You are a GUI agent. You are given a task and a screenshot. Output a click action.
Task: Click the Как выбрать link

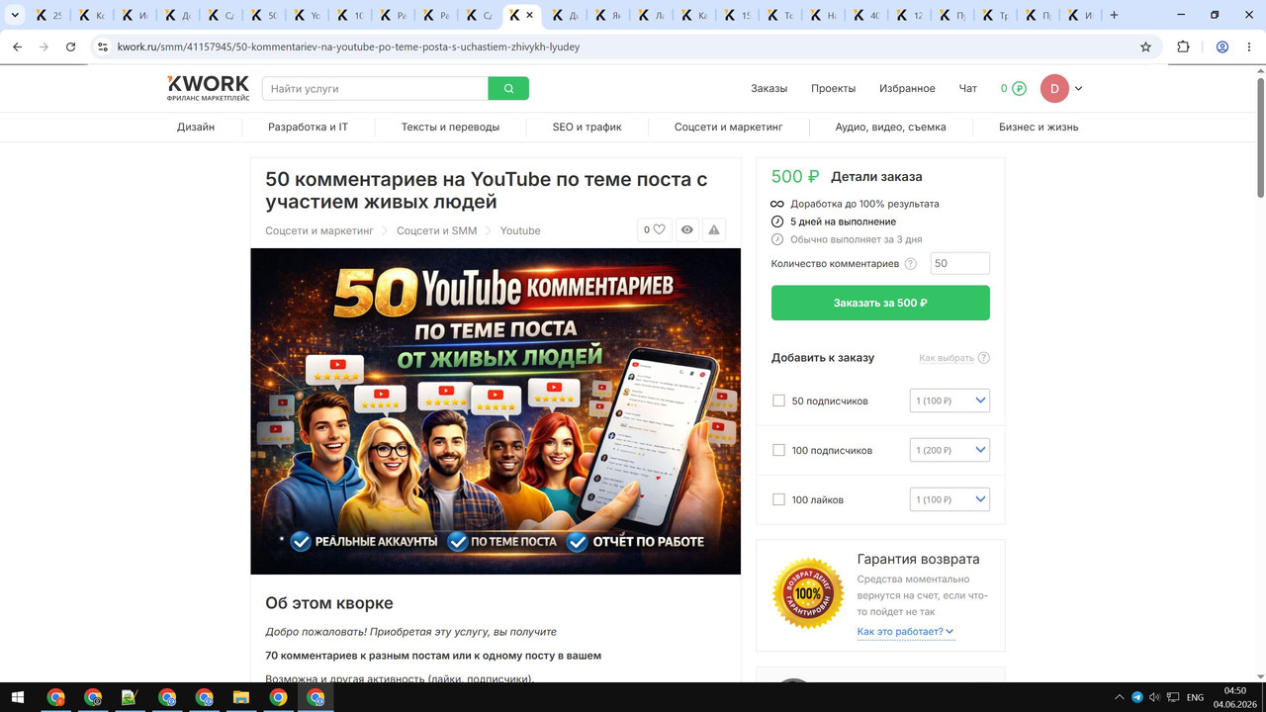947,358
